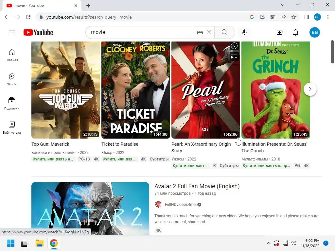The width and height of the screenshot is (335, 251).
Task: Open The Grinch movie poster
Action: 275,90
